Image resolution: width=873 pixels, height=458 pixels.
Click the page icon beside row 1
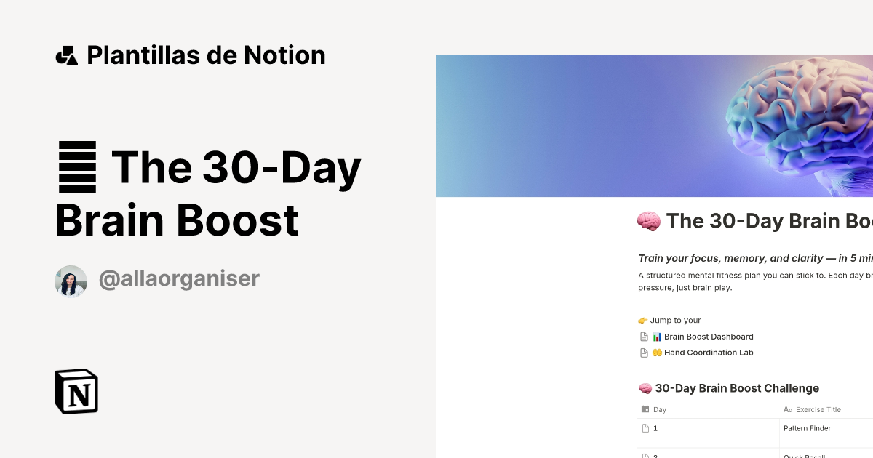pyautogui.click(x=645, y=427)
